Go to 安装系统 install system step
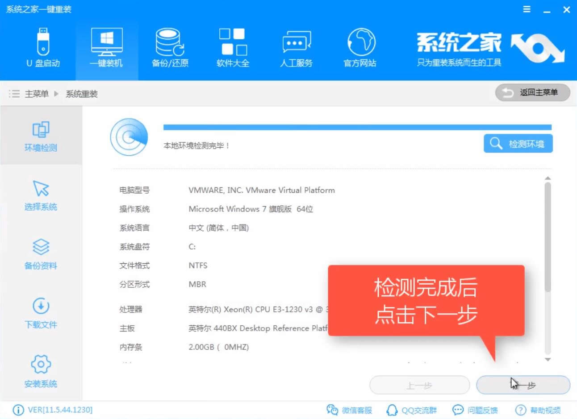 [41, 372]
